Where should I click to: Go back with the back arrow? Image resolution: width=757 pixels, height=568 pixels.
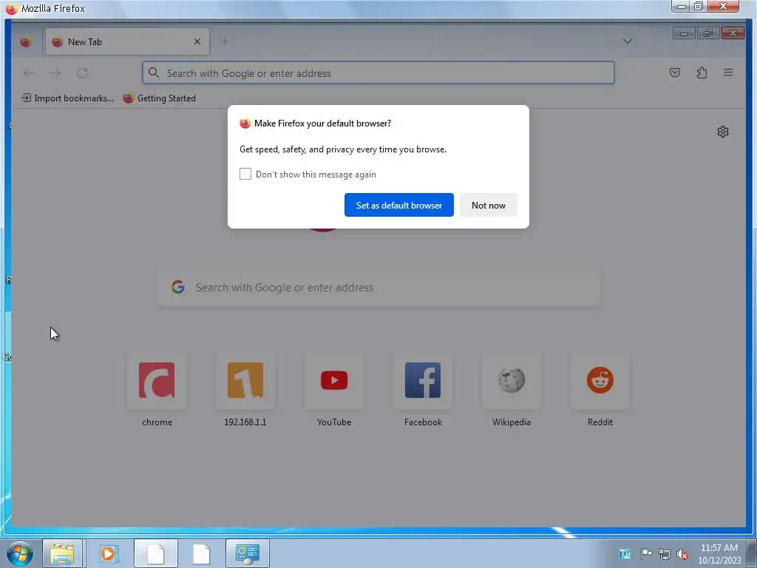(29, 73)
